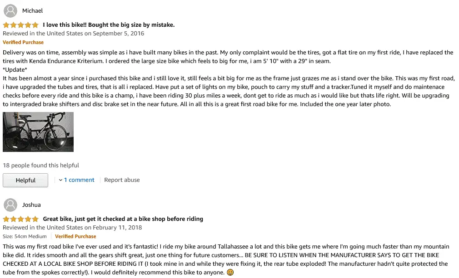
Task: Click the five-star rating on Joshua's review
Action: click(x=20, y=219)
